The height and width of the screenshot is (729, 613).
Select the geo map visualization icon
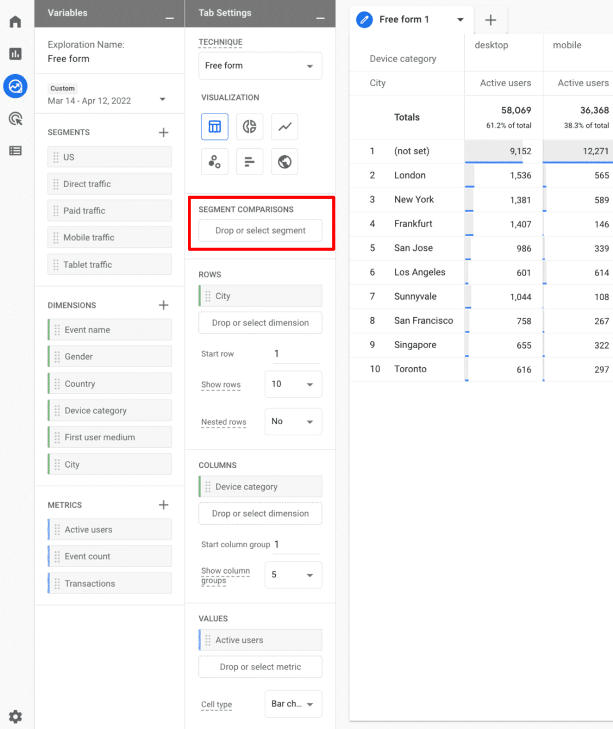click(x=285, y=161)
